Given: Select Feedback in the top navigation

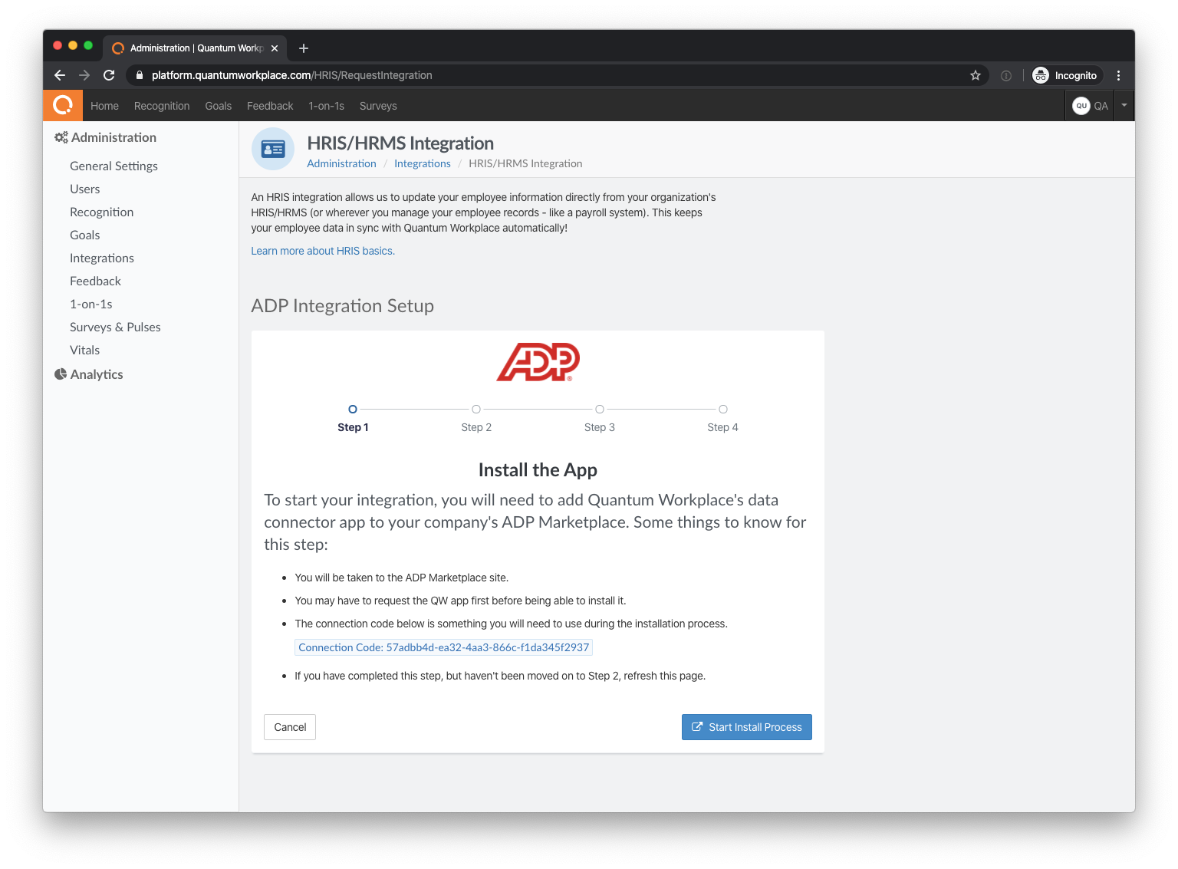Looking at the screenshot, I should click(x=269, y=106).
